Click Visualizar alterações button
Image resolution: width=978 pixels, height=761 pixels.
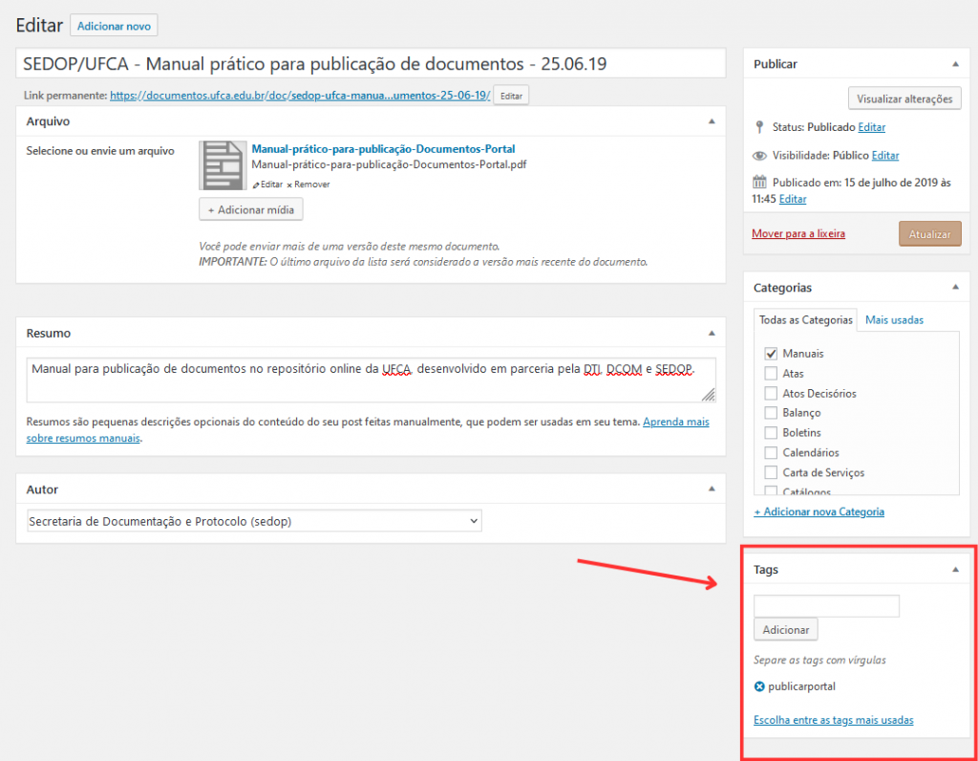(904, 98)
